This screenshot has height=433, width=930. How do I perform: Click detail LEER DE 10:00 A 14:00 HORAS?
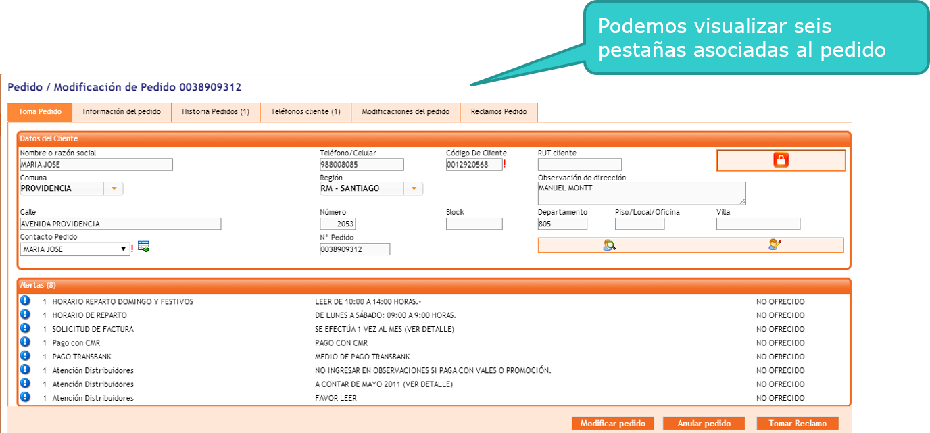[x=368, y=302]
